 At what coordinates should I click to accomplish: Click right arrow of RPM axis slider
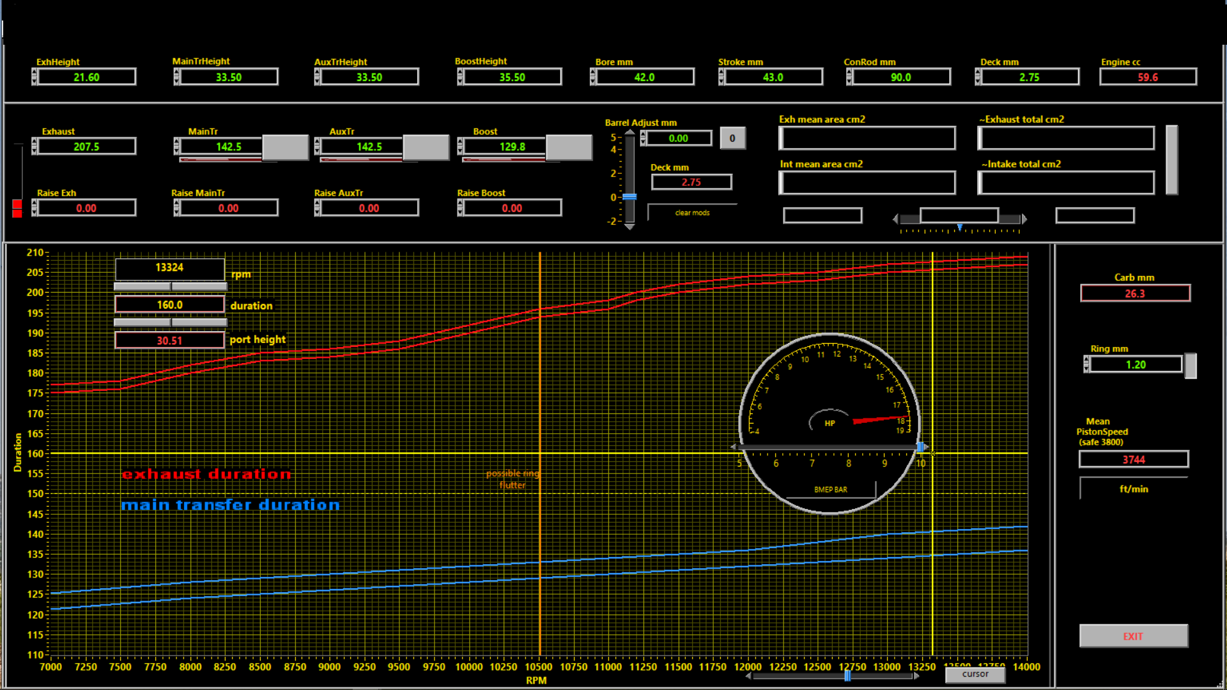(x=916, y=676)
